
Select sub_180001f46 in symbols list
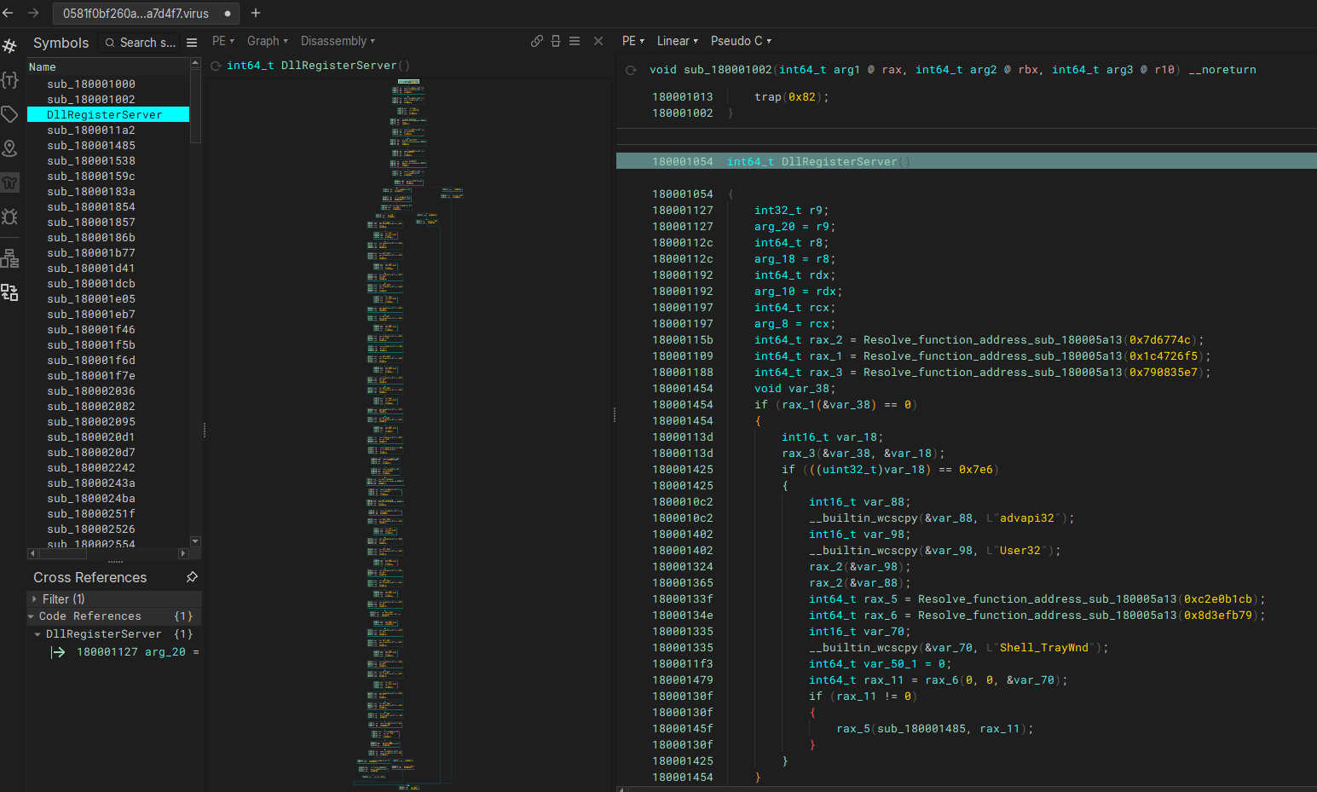[91, 330]
